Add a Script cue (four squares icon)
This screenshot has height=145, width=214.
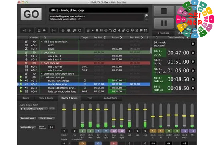tap(146, 30)
